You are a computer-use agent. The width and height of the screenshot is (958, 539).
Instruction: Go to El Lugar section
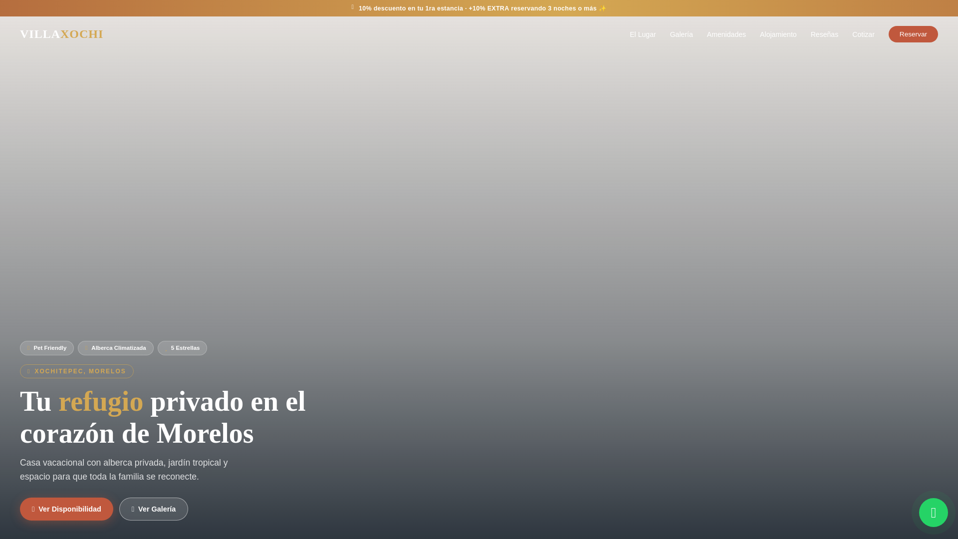pyautogui.click(x=643, y=34)
